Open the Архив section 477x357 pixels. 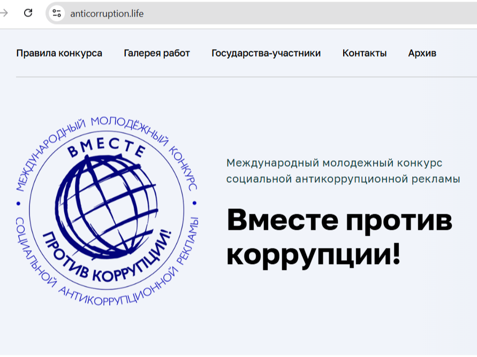pos(422,53)
